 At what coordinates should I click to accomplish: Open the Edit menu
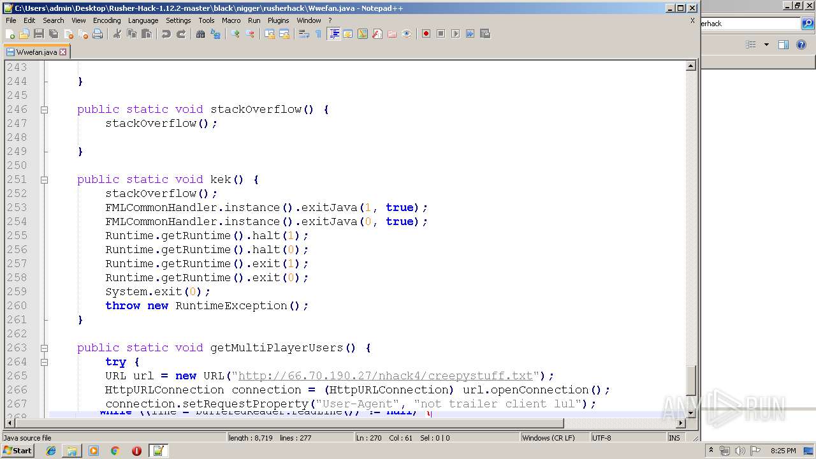click(x=29, y=20)
